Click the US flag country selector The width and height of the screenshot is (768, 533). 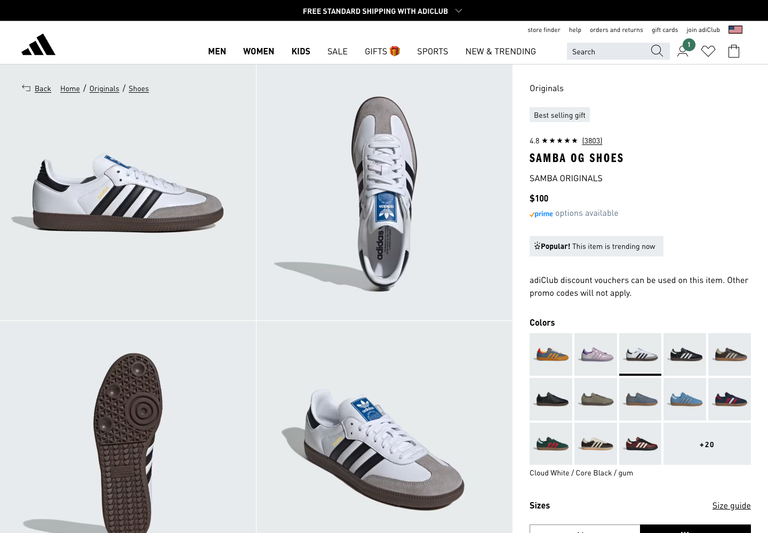[x=735, y=30]
